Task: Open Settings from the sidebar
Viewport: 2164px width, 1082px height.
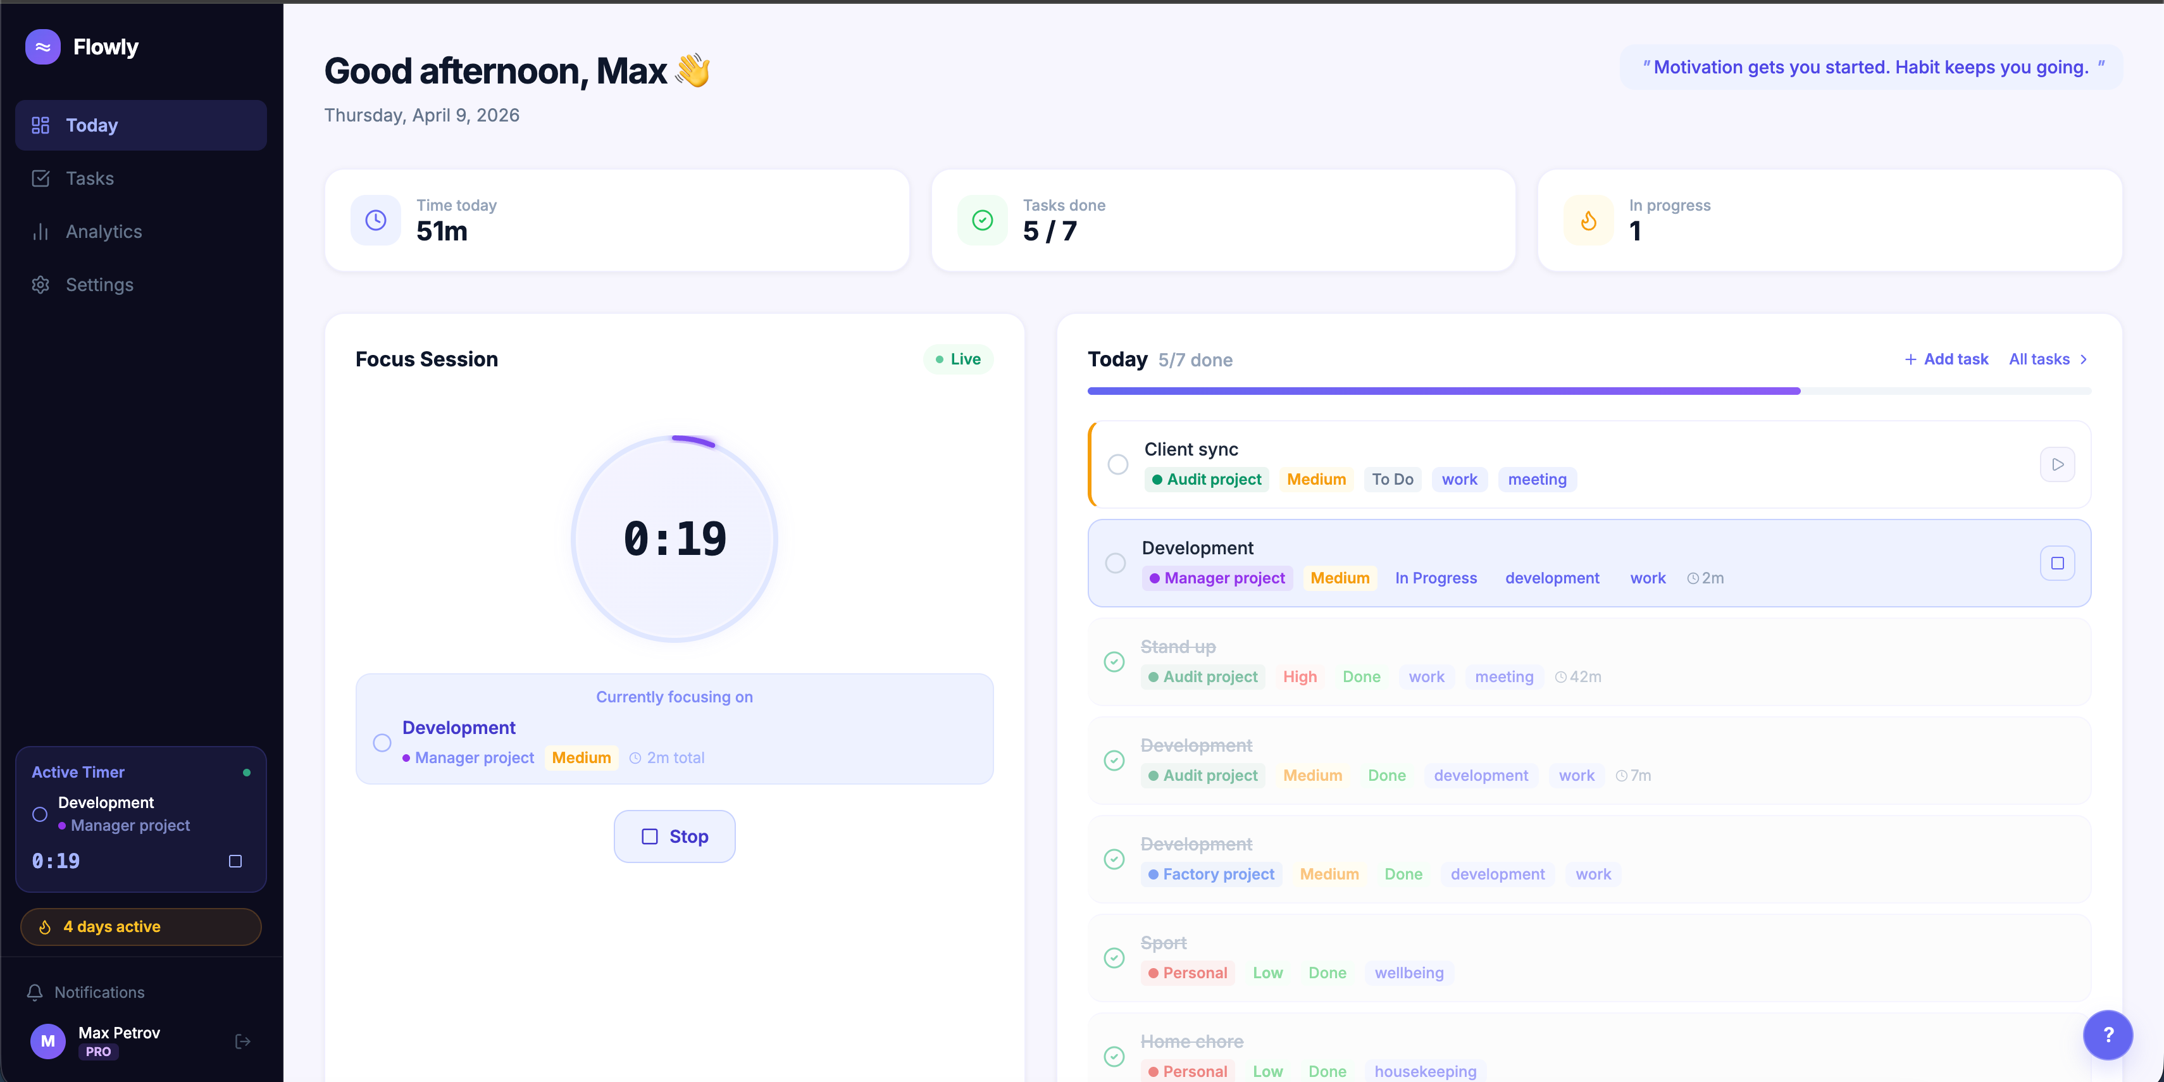Action: [99, 285]
